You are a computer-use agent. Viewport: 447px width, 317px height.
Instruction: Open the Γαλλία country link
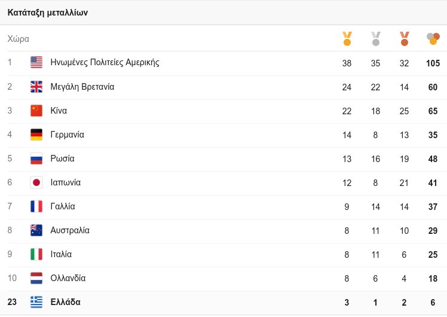tap(63, 206)
